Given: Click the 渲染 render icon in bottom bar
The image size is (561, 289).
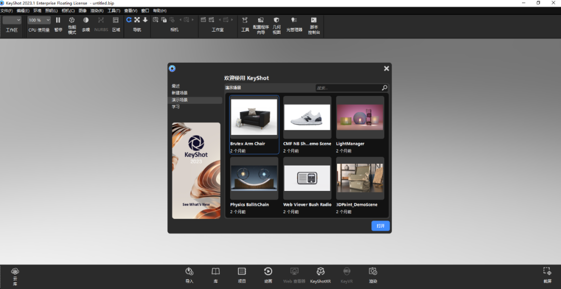Looking at the screenshot, I should pyautogui.click(x=372, y=271).
